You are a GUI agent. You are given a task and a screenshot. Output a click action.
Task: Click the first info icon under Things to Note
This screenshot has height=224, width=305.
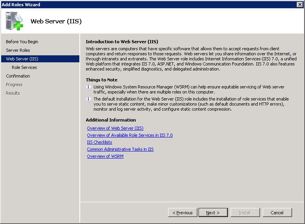pyautogui.click(x=88, y=87)
